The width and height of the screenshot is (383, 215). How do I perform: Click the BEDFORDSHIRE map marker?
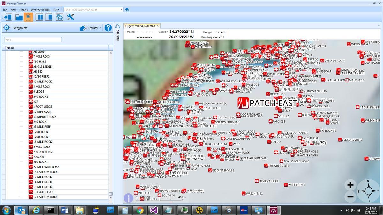point(340,140)
